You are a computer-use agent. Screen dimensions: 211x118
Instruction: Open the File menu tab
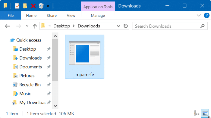(x=11, y=15)
